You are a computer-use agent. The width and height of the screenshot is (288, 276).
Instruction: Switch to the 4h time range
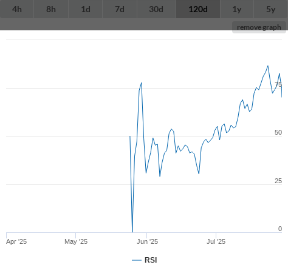17,9
